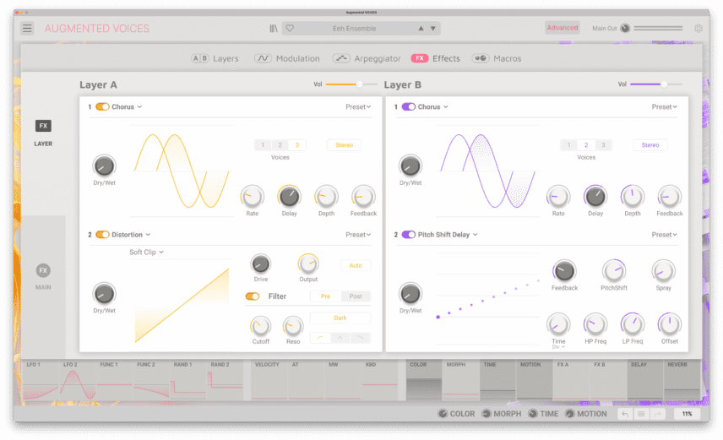Toggle Stereo button in Layer B Chorus

(x=650, y=144)
